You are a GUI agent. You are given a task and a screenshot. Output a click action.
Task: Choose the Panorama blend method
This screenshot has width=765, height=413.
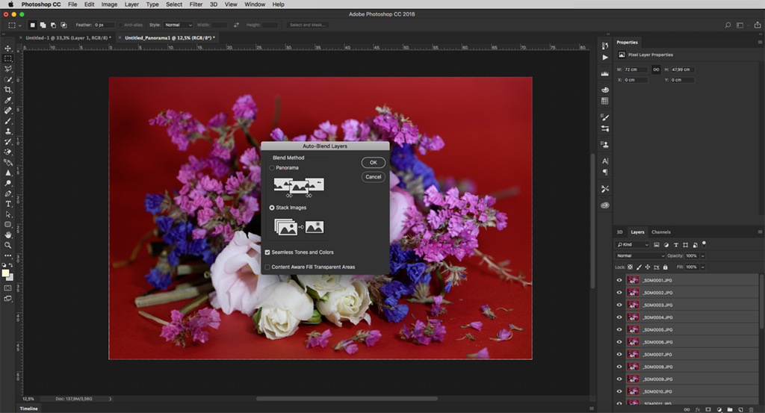(273, 168)
